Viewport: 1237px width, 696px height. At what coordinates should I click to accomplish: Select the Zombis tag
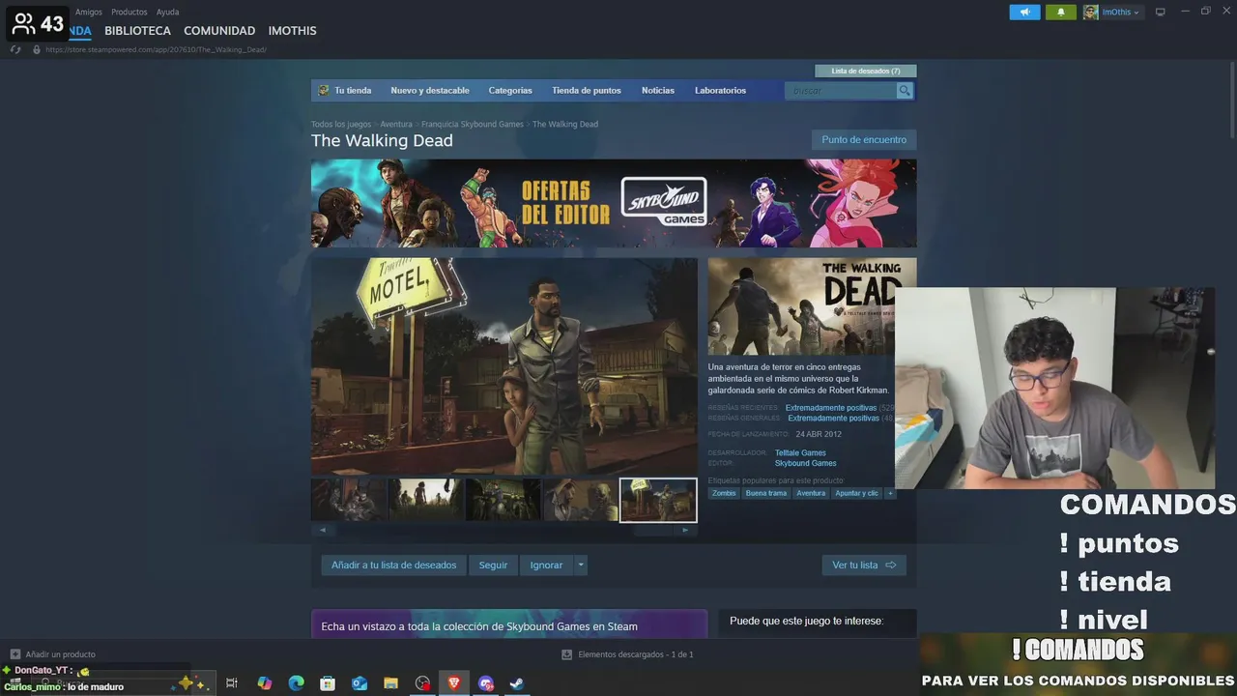point(724,493)
